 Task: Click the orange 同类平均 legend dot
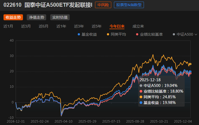click(108, 34)
